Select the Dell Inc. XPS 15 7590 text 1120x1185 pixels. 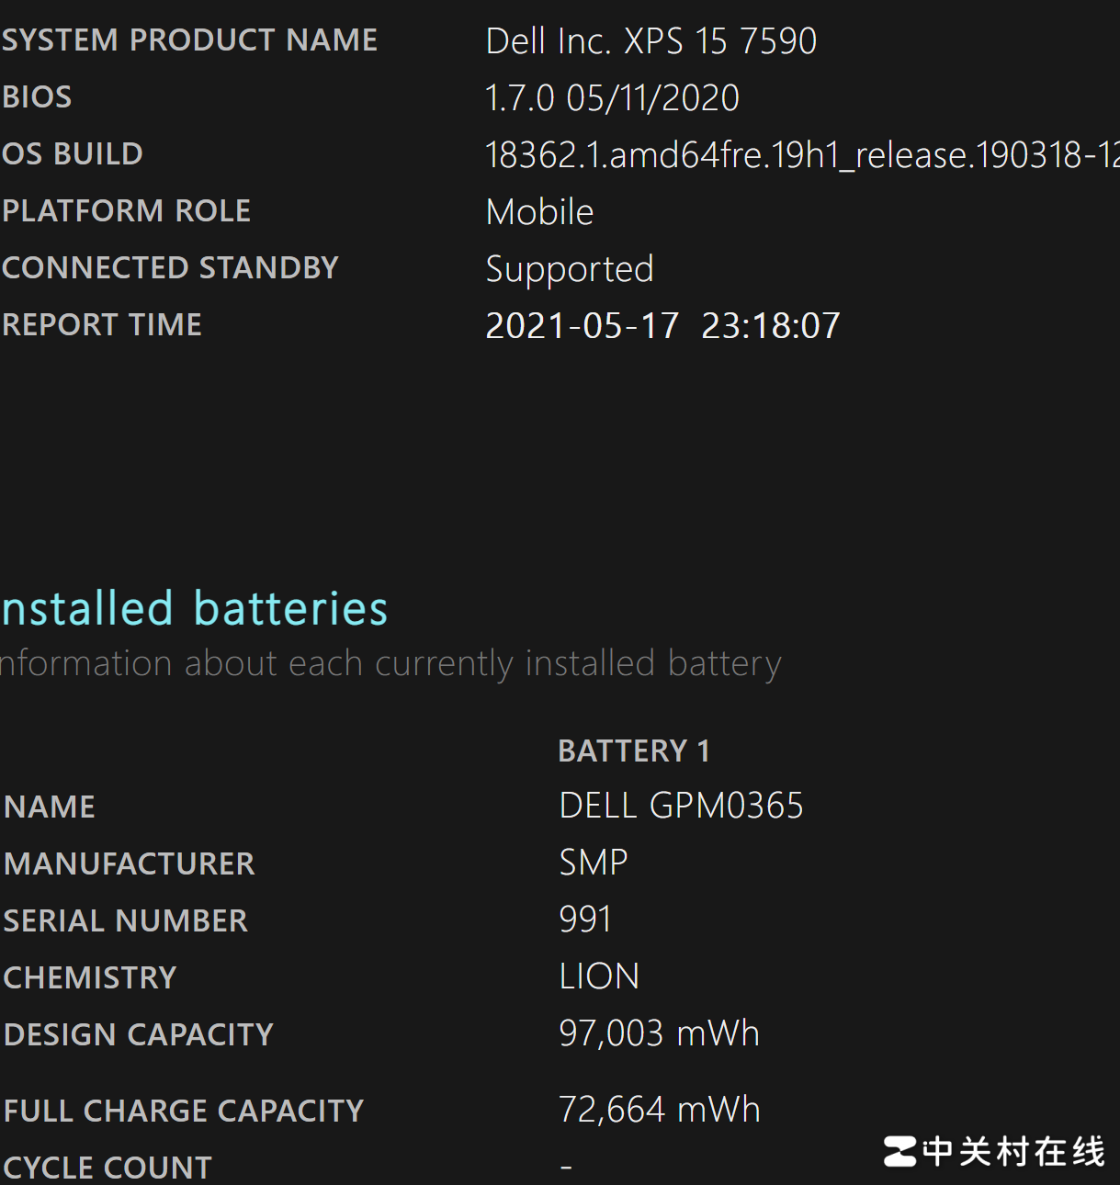coord(651,41)
